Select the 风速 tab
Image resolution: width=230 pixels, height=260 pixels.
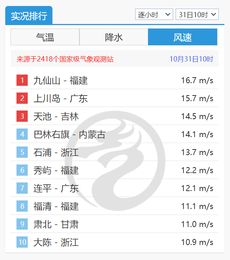click(x=182, y=37)
